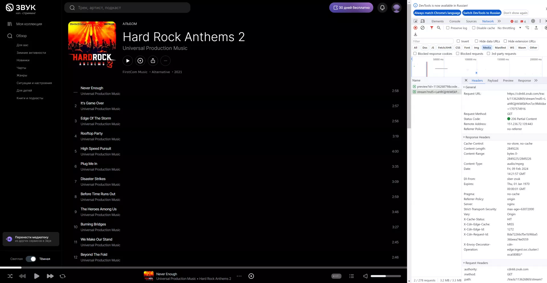Dismiss with Don't show again button
The image size is (547, 283).
point(515,13)
